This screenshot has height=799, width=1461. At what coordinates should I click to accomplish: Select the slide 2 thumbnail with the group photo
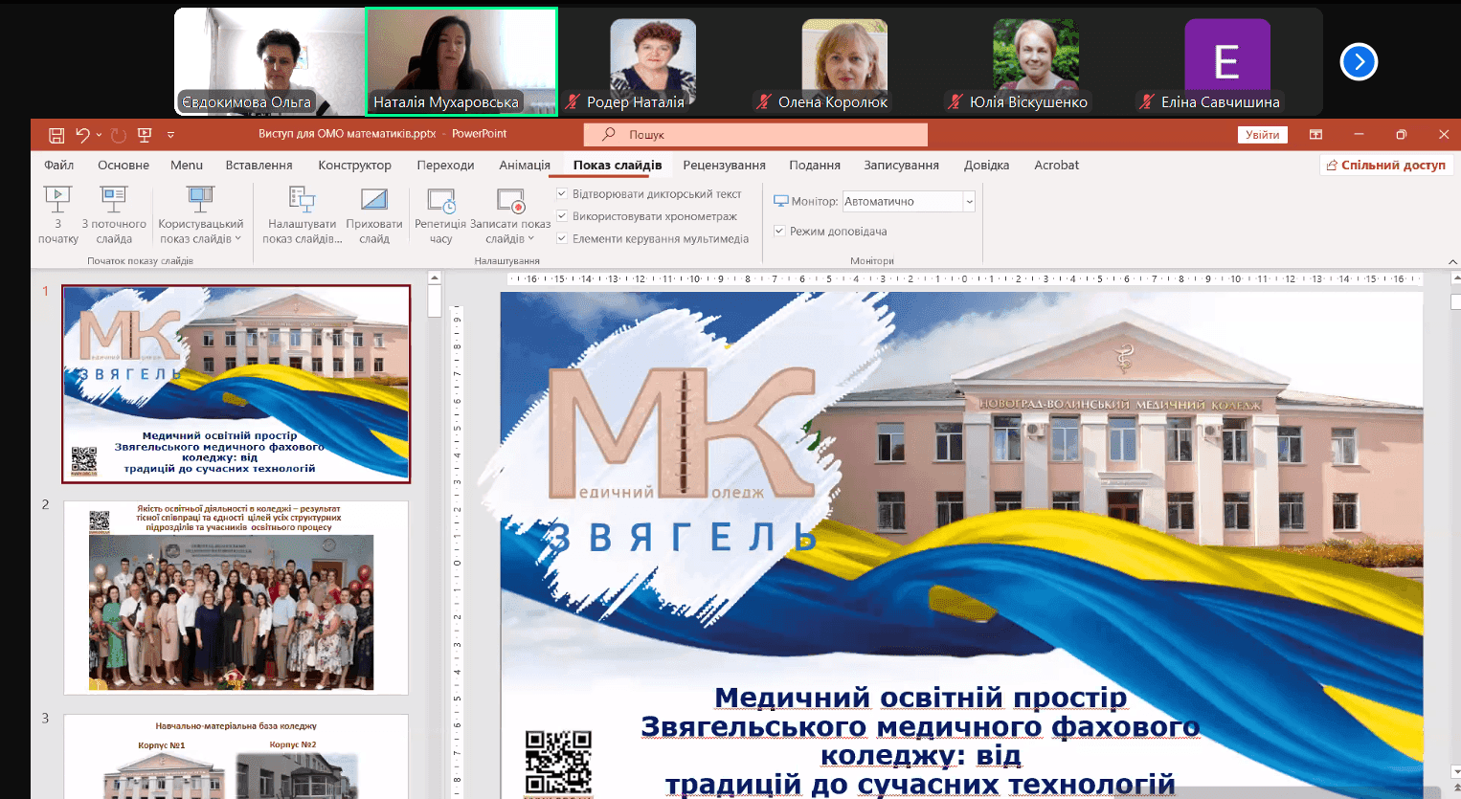[236, 598]
